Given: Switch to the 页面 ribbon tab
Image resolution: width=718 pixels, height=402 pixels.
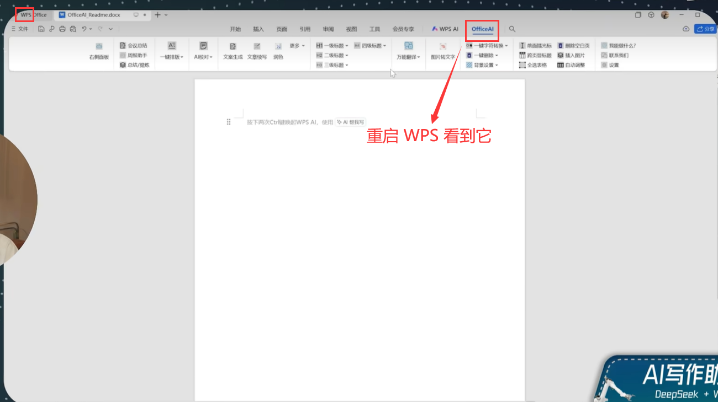Looking at the screenshot, I should pyautogui.click(x=282, y=29).
